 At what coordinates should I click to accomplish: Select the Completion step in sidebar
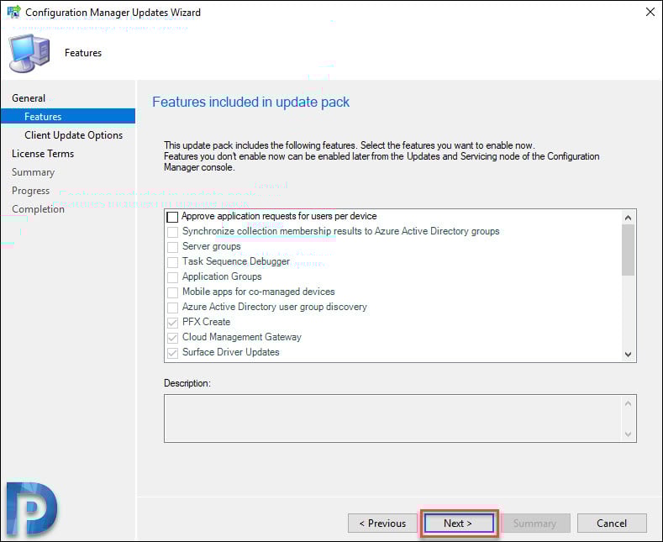click(x=38, y=209)
